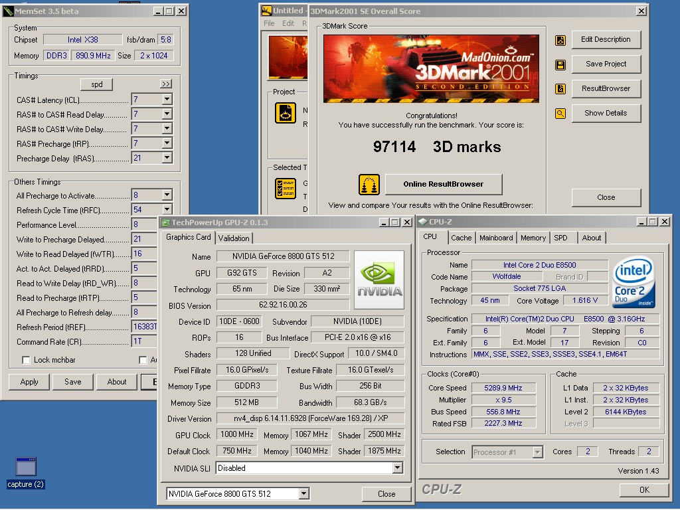Click the GPU-Z title bar icon
Image resolution: width=680 pixels, height=510 pixels.
165,222
